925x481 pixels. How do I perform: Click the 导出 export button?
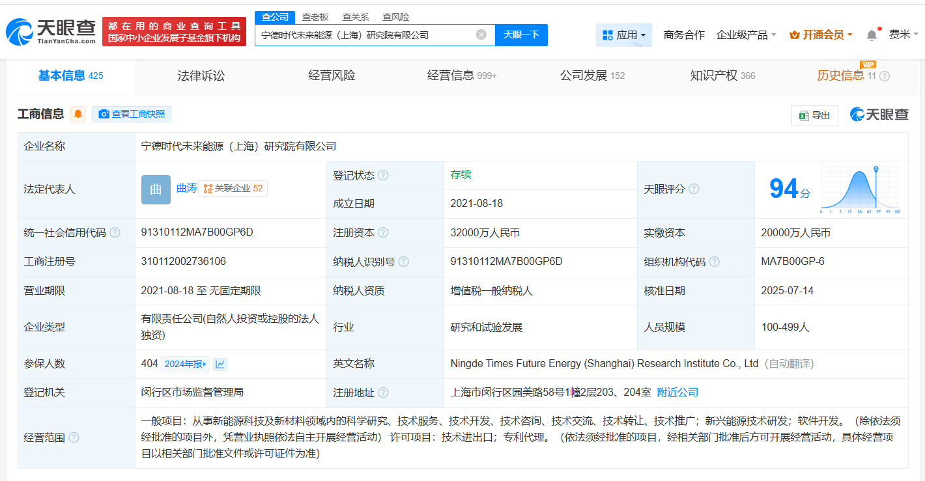pos(814,115)
